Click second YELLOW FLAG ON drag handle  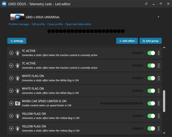point(159,128)
